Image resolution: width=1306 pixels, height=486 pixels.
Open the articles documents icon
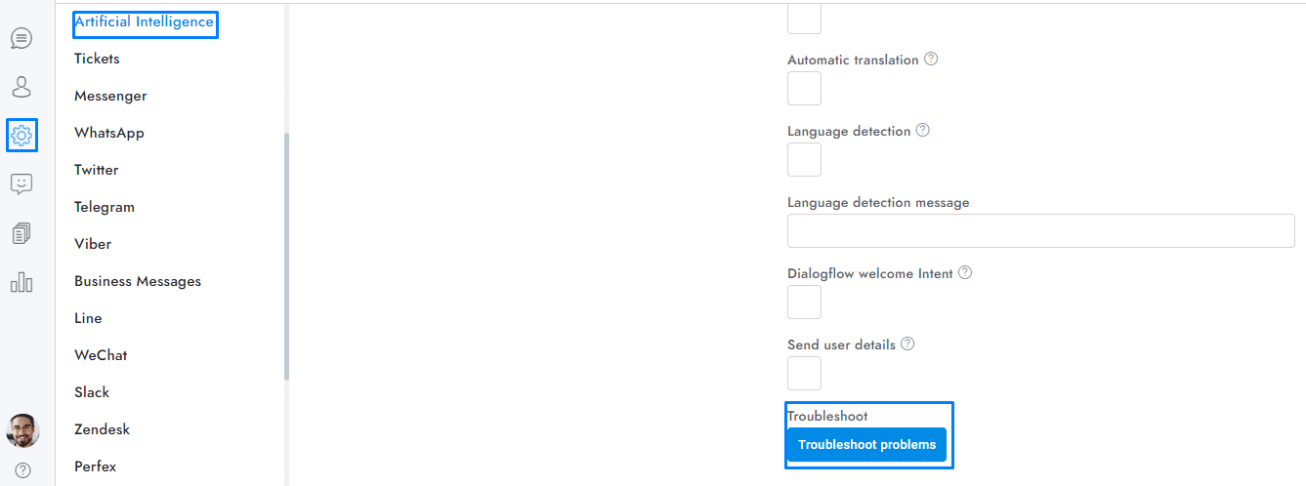pos(21,233)
